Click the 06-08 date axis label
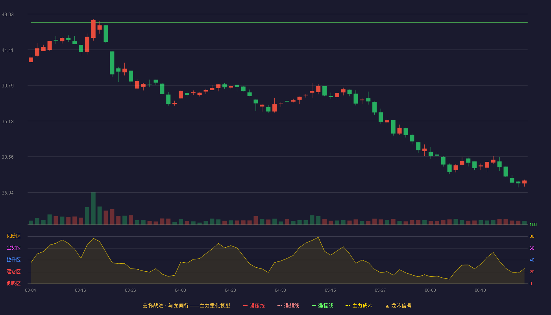 click(x=430, y=290)
